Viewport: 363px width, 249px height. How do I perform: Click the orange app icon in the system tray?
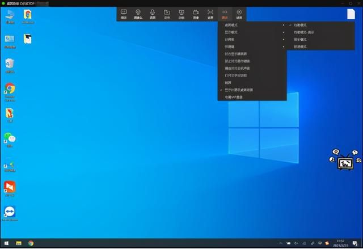click(x=327, y=243)
